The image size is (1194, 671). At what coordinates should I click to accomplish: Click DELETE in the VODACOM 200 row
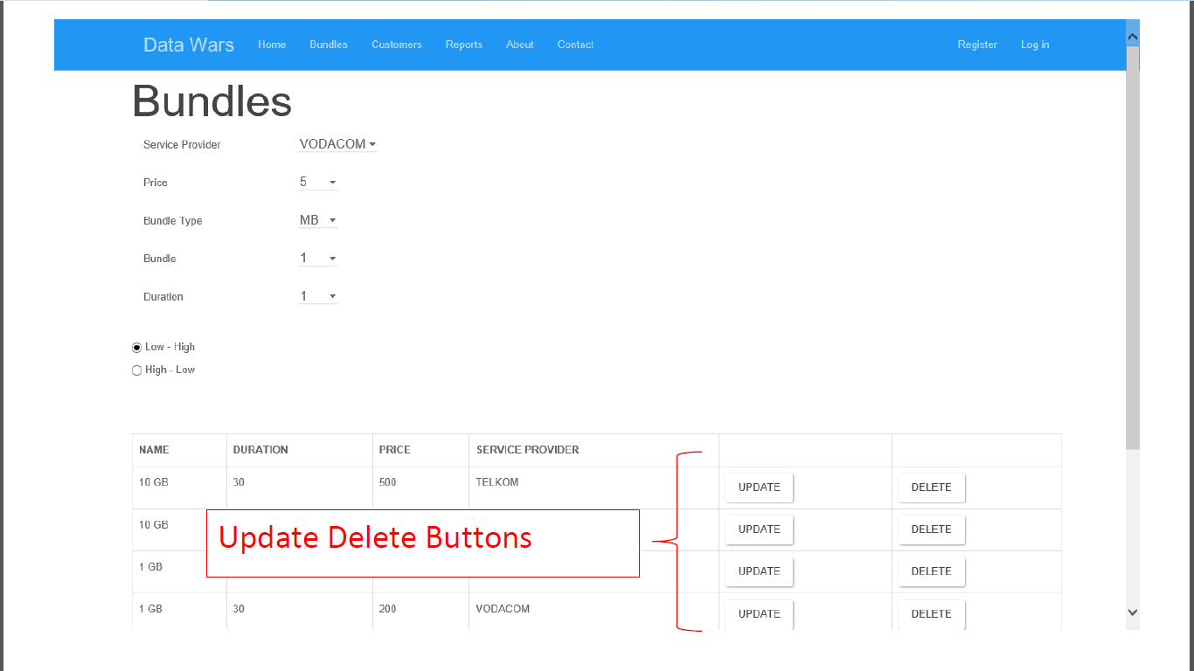[931, 613]
